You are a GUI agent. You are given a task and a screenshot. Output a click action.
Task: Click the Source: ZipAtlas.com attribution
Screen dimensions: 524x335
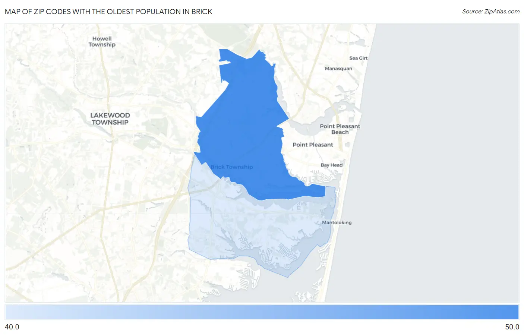491,12
